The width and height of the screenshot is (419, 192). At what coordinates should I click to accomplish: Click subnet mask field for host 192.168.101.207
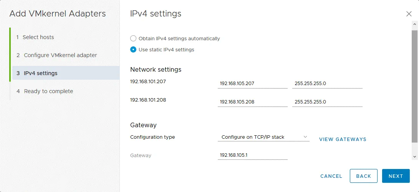pos(327,83)
